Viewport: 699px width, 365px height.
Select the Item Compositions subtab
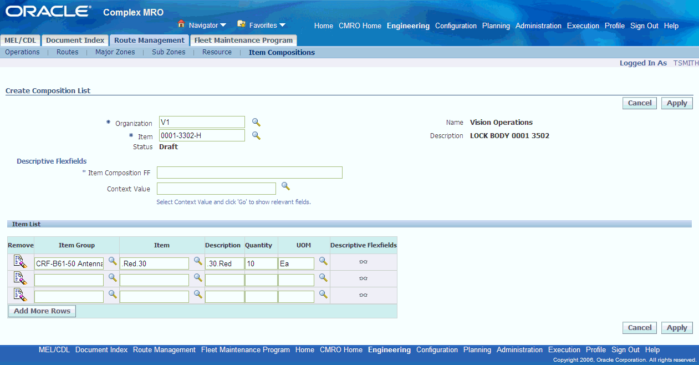pyautogui.click(x=282, y=53)
